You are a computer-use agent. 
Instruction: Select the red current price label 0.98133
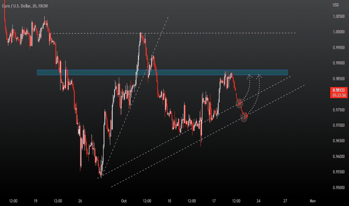[x=339, y=90]
